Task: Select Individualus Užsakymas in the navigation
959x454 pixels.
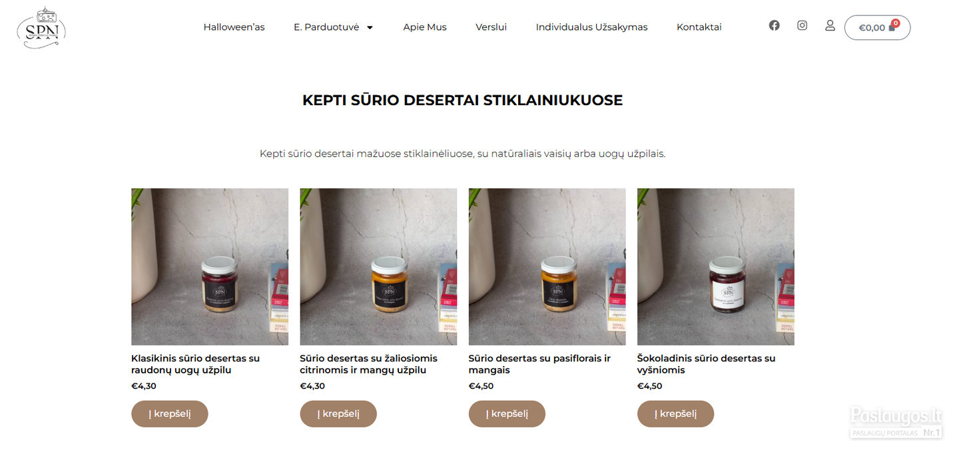Action: (591, 27)
